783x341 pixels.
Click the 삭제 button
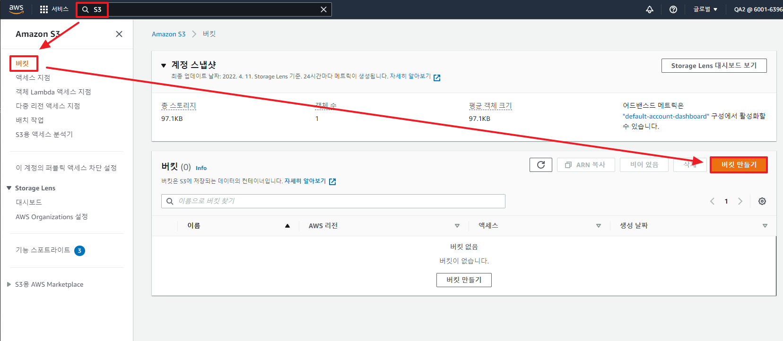(x=690, y=165)
